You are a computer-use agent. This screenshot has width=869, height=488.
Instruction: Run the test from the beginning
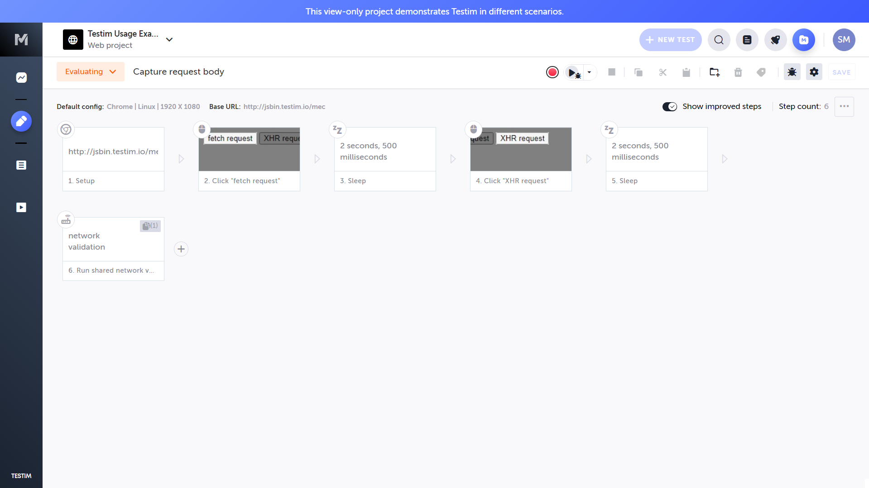tap(571, 72)
